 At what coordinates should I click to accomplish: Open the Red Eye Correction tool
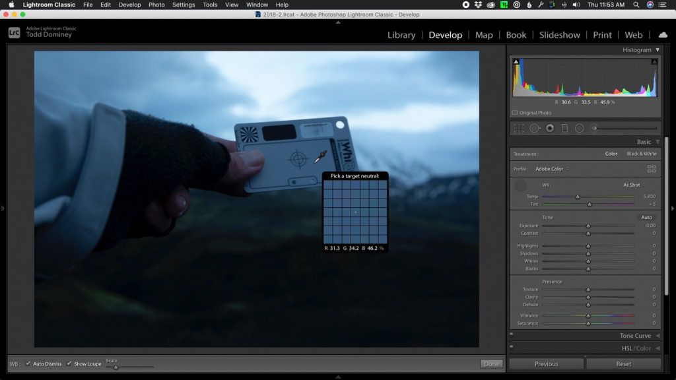tap(549, 128)
